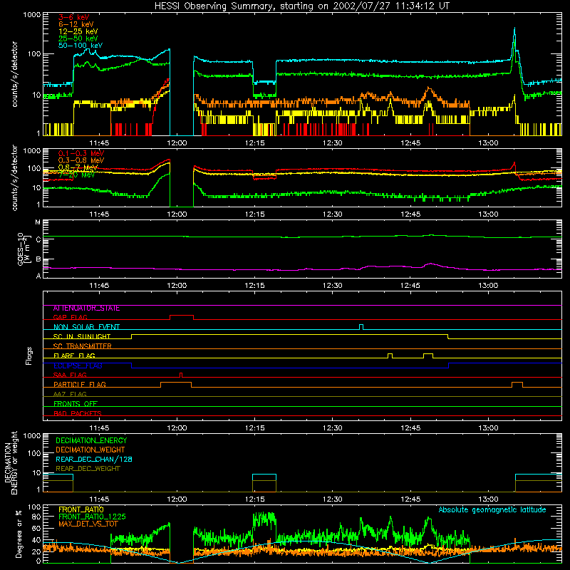Select the green 25-50 keV legend label

tap(78, 38)
